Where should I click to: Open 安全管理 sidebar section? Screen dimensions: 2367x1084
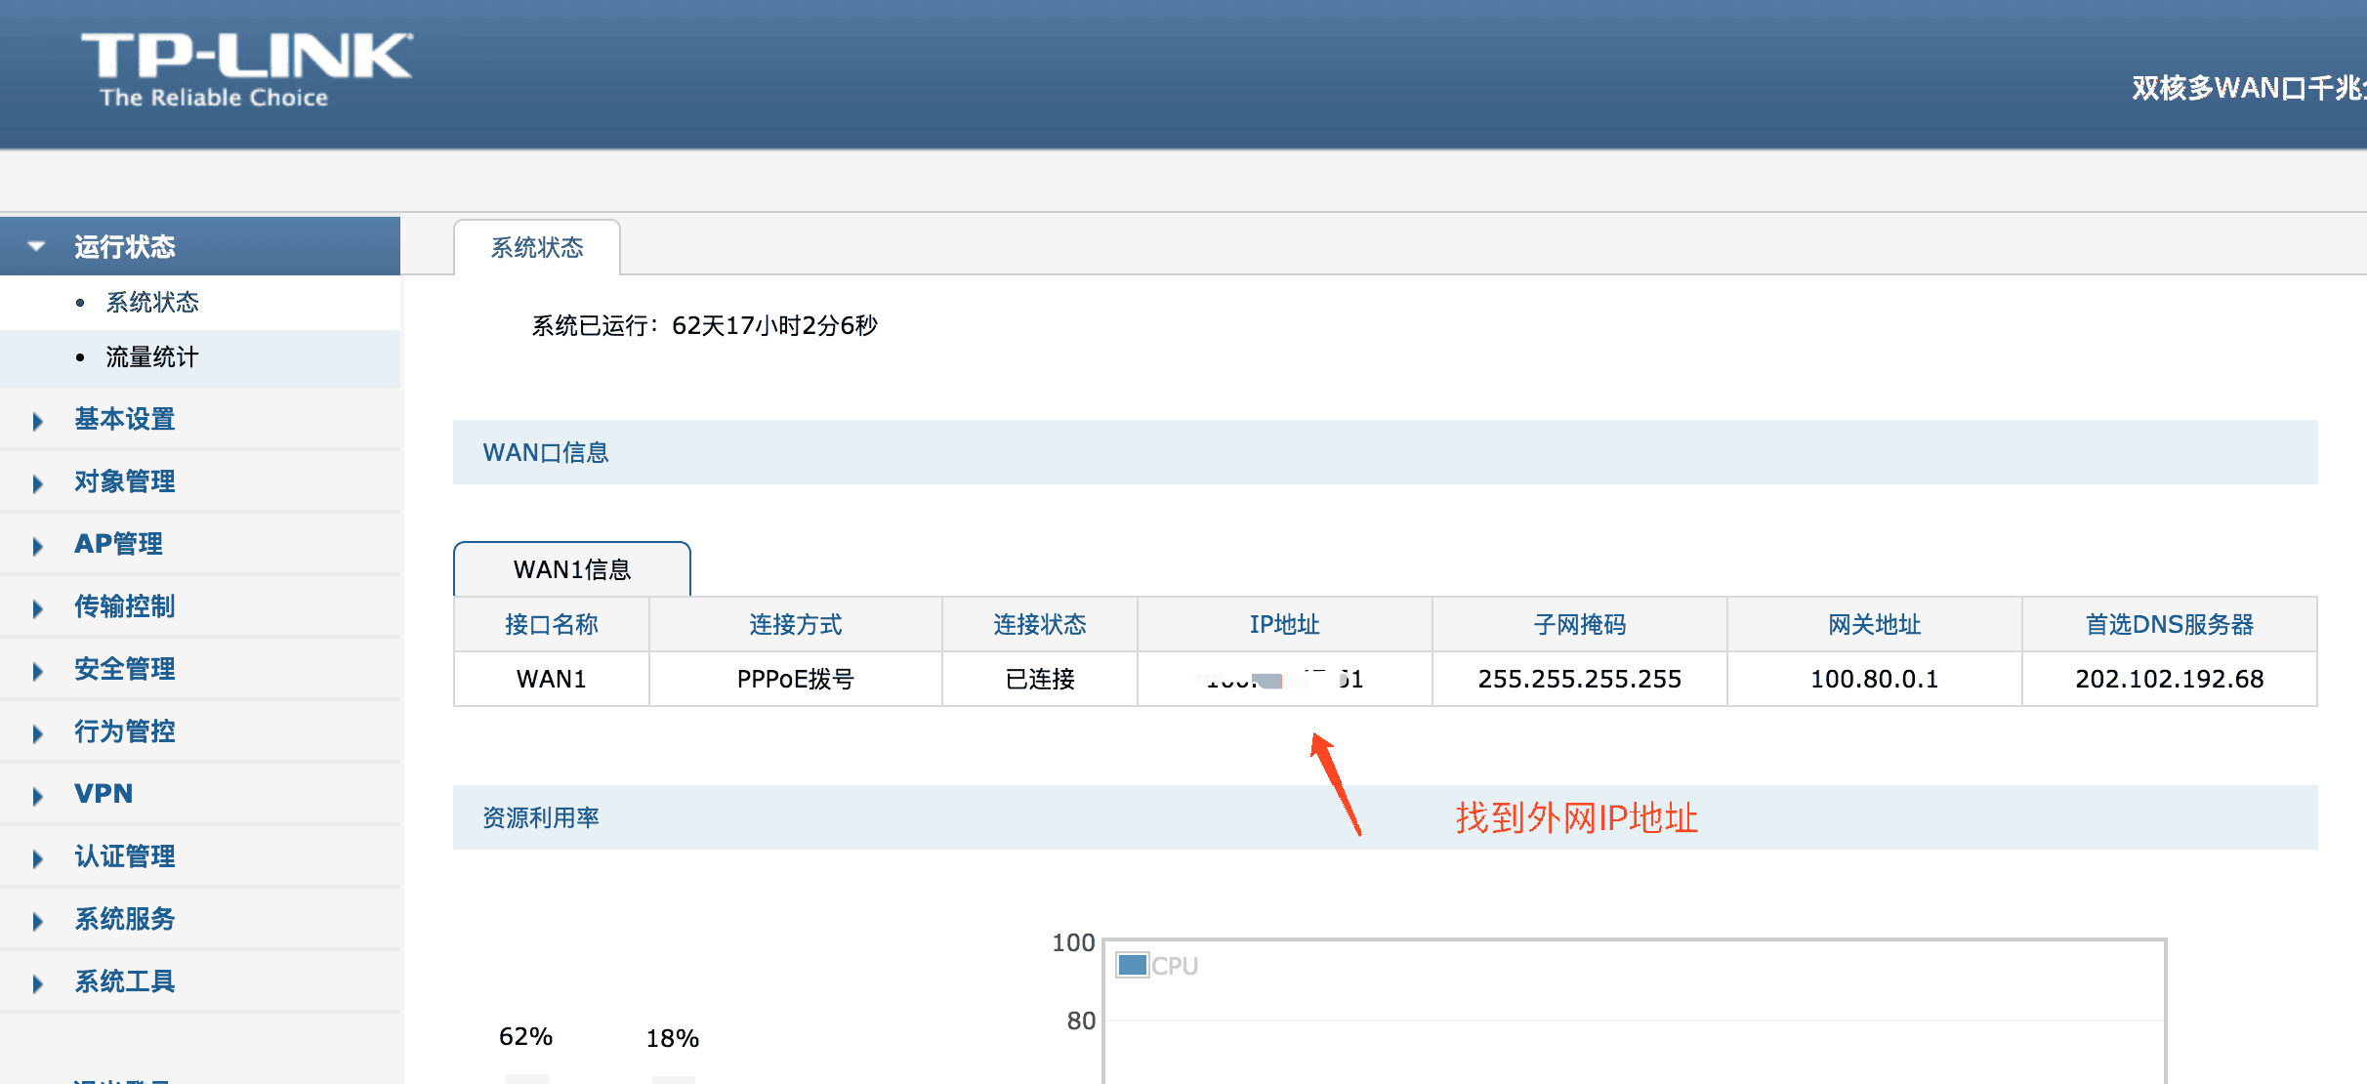pyautogui.click(x=200, y=669)
